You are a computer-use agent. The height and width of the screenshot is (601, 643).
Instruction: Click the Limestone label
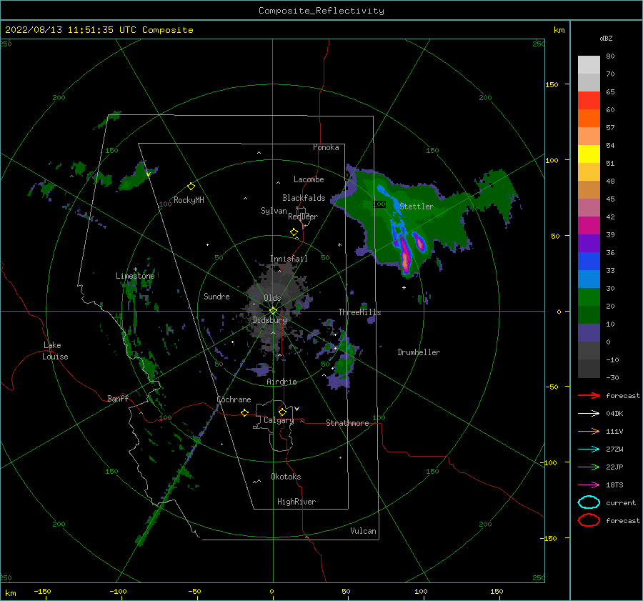click(x=135, y=276)
